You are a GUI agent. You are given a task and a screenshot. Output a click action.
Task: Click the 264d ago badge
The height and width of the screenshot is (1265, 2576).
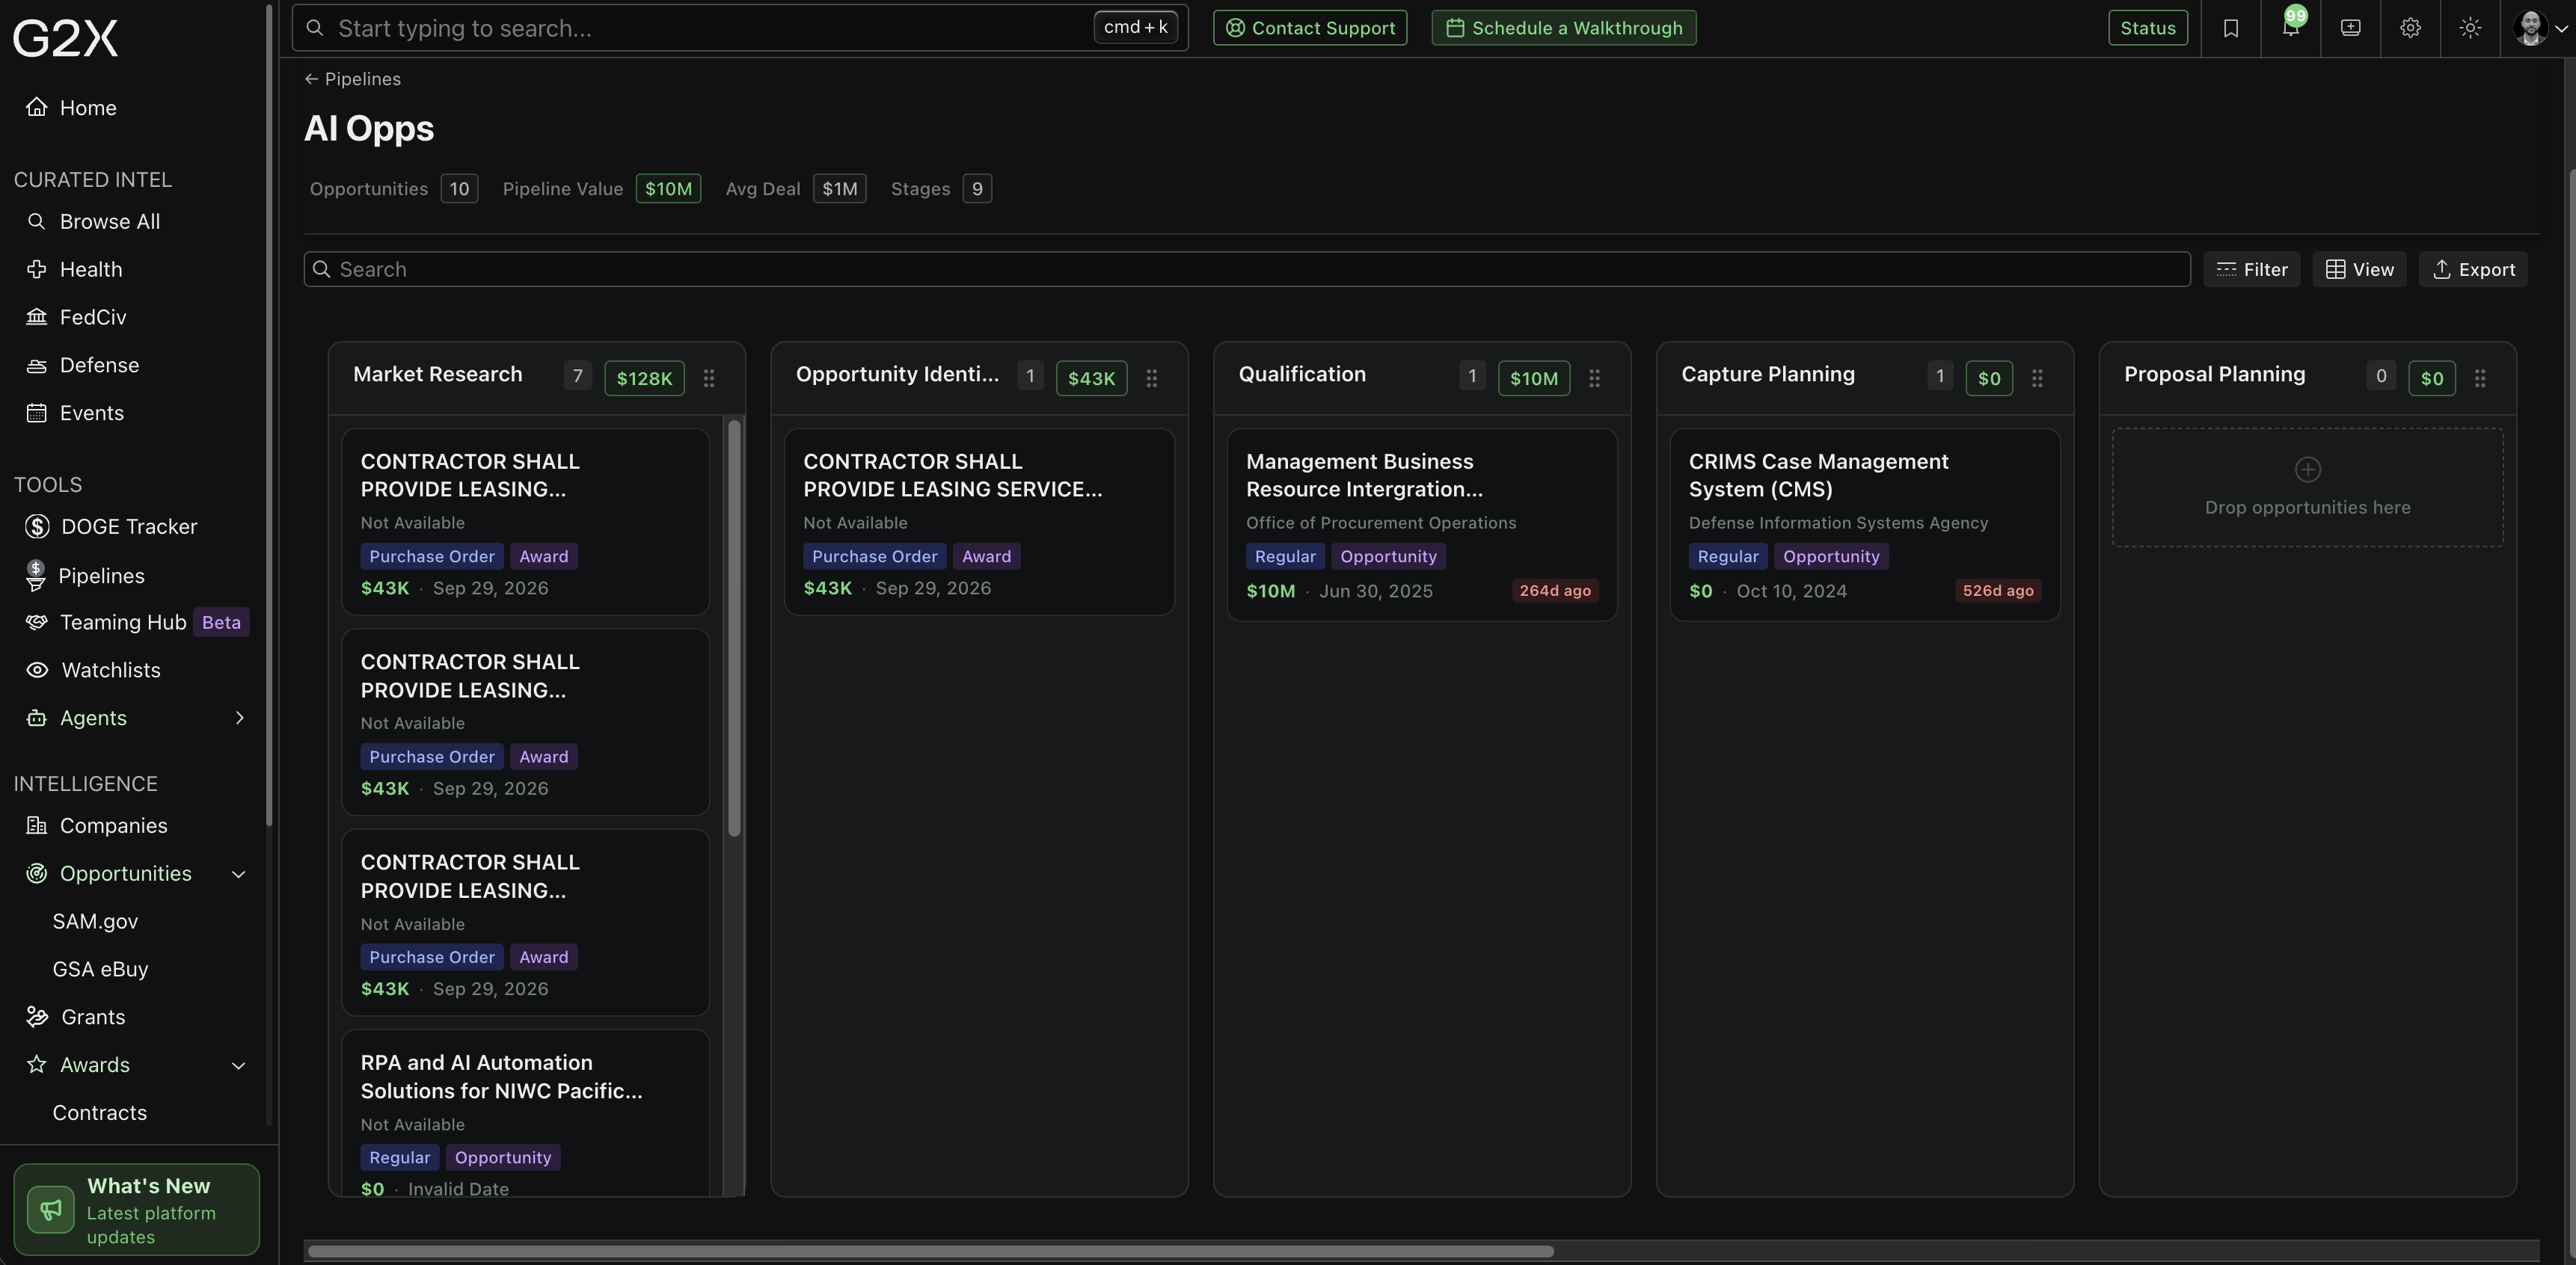[x=1555, y=591]
